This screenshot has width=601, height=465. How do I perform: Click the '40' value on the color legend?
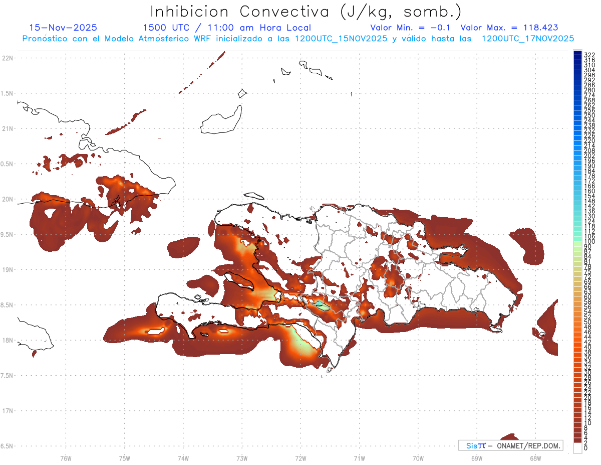pyautogui.click(x=588, y=347)
